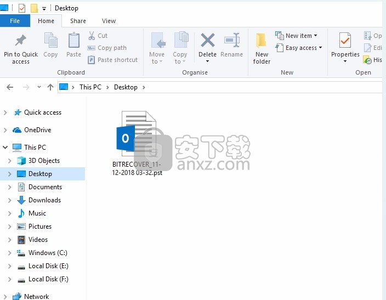Click the Copy to icon
The width and height of the screenshot is (386, 300).
(x=181, y=39)
